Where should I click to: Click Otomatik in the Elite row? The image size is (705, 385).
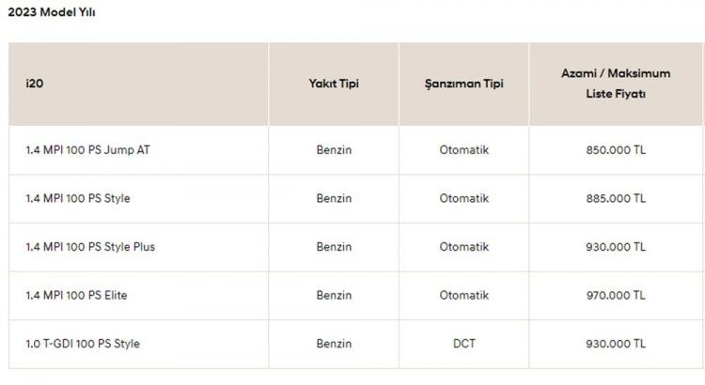click(464, 296)
